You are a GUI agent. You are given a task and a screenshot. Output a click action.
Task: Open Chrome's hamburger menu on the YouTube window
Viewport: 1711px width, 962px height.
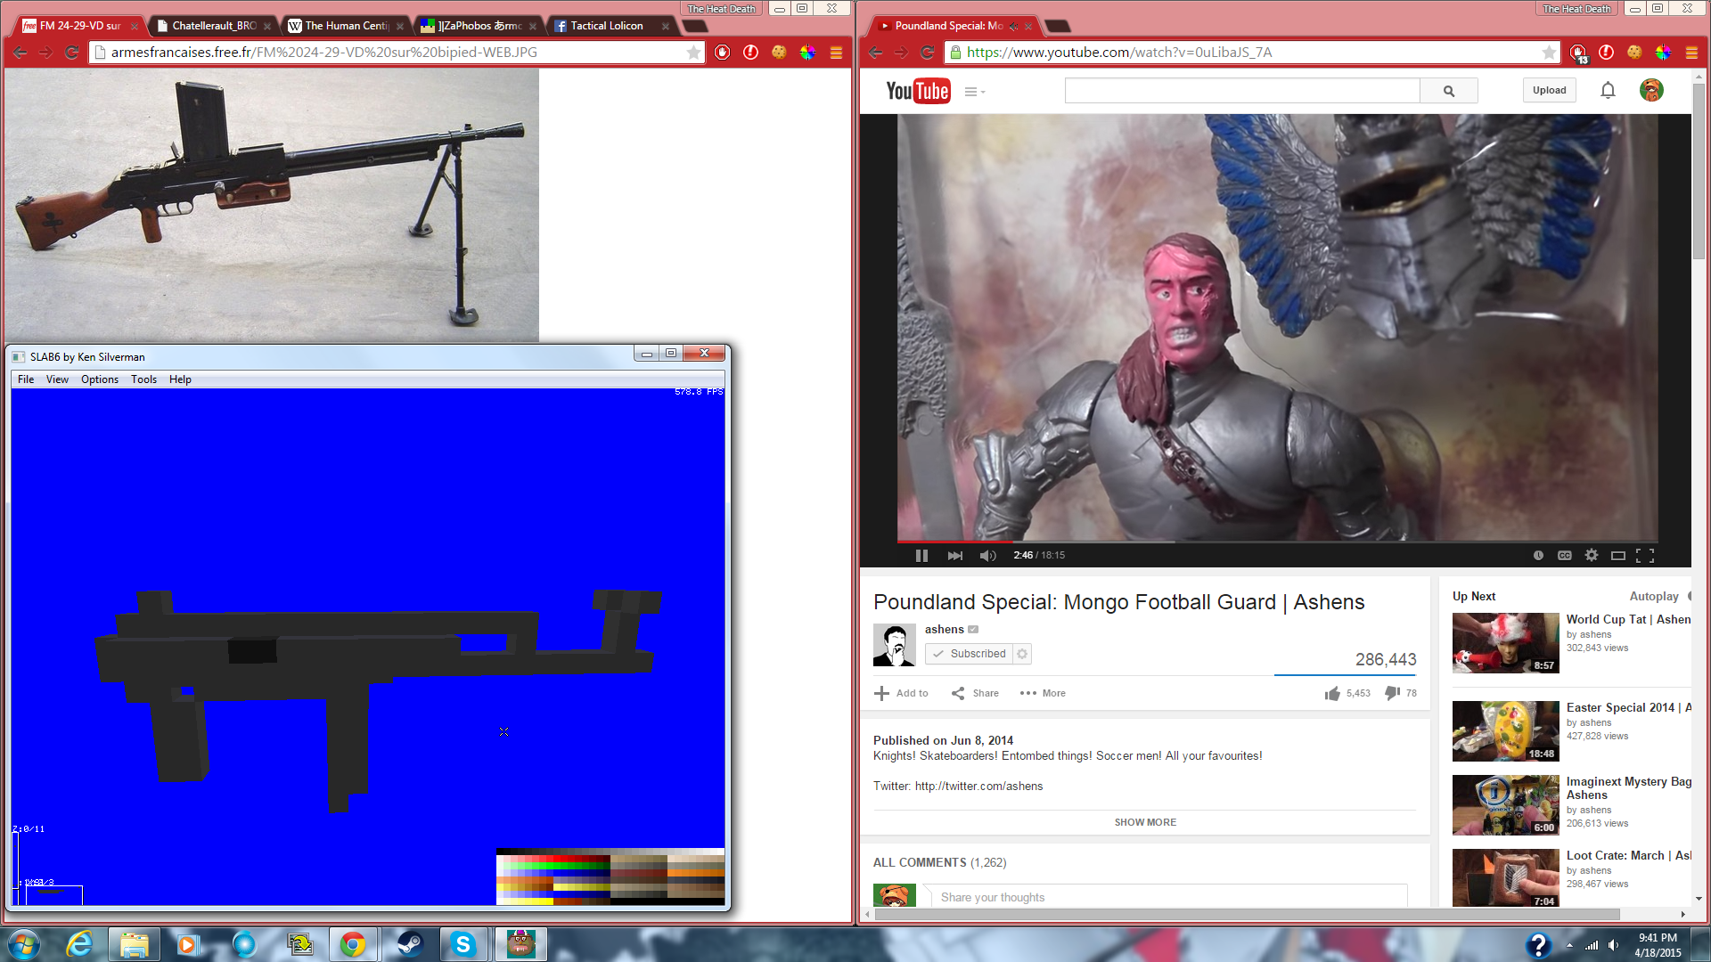(x=1691, y=53)
